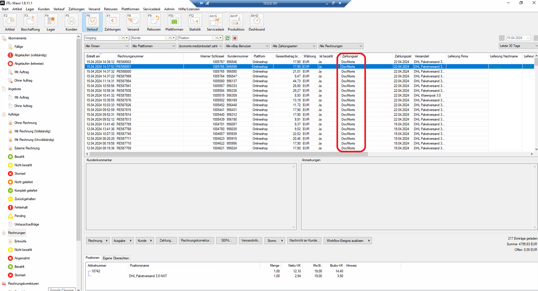Screen dimensions: 538x291
Task: Click the Nachricht an Kunde button
Action: (304, 241)
